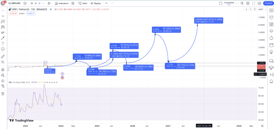Remove drawings with the trash icon

tap(3, 94)
